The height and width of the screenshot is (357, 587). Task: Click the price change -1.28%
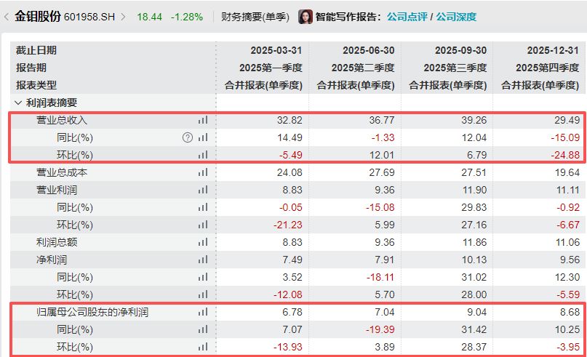click(x=187, y=17)
